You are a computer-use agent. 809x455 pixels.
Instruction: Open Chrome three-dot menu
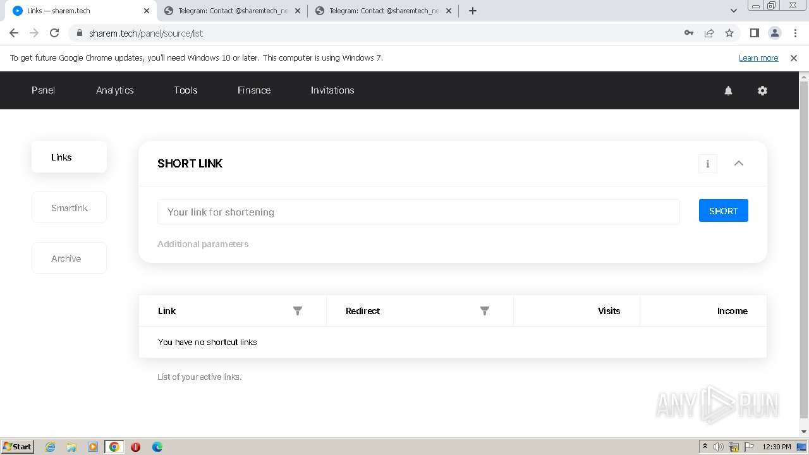point(794,33)
